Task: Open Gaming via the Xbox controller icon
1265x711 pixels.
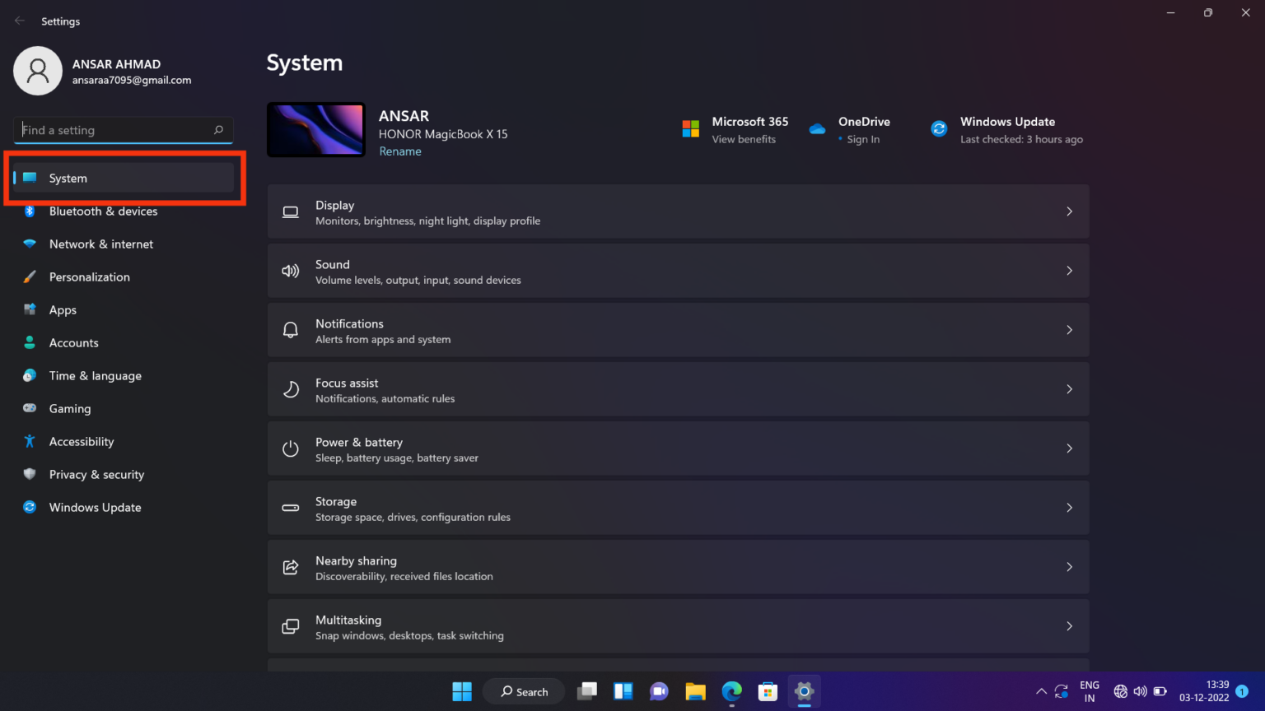Action: pyautogui.click(x=30, y=408)
